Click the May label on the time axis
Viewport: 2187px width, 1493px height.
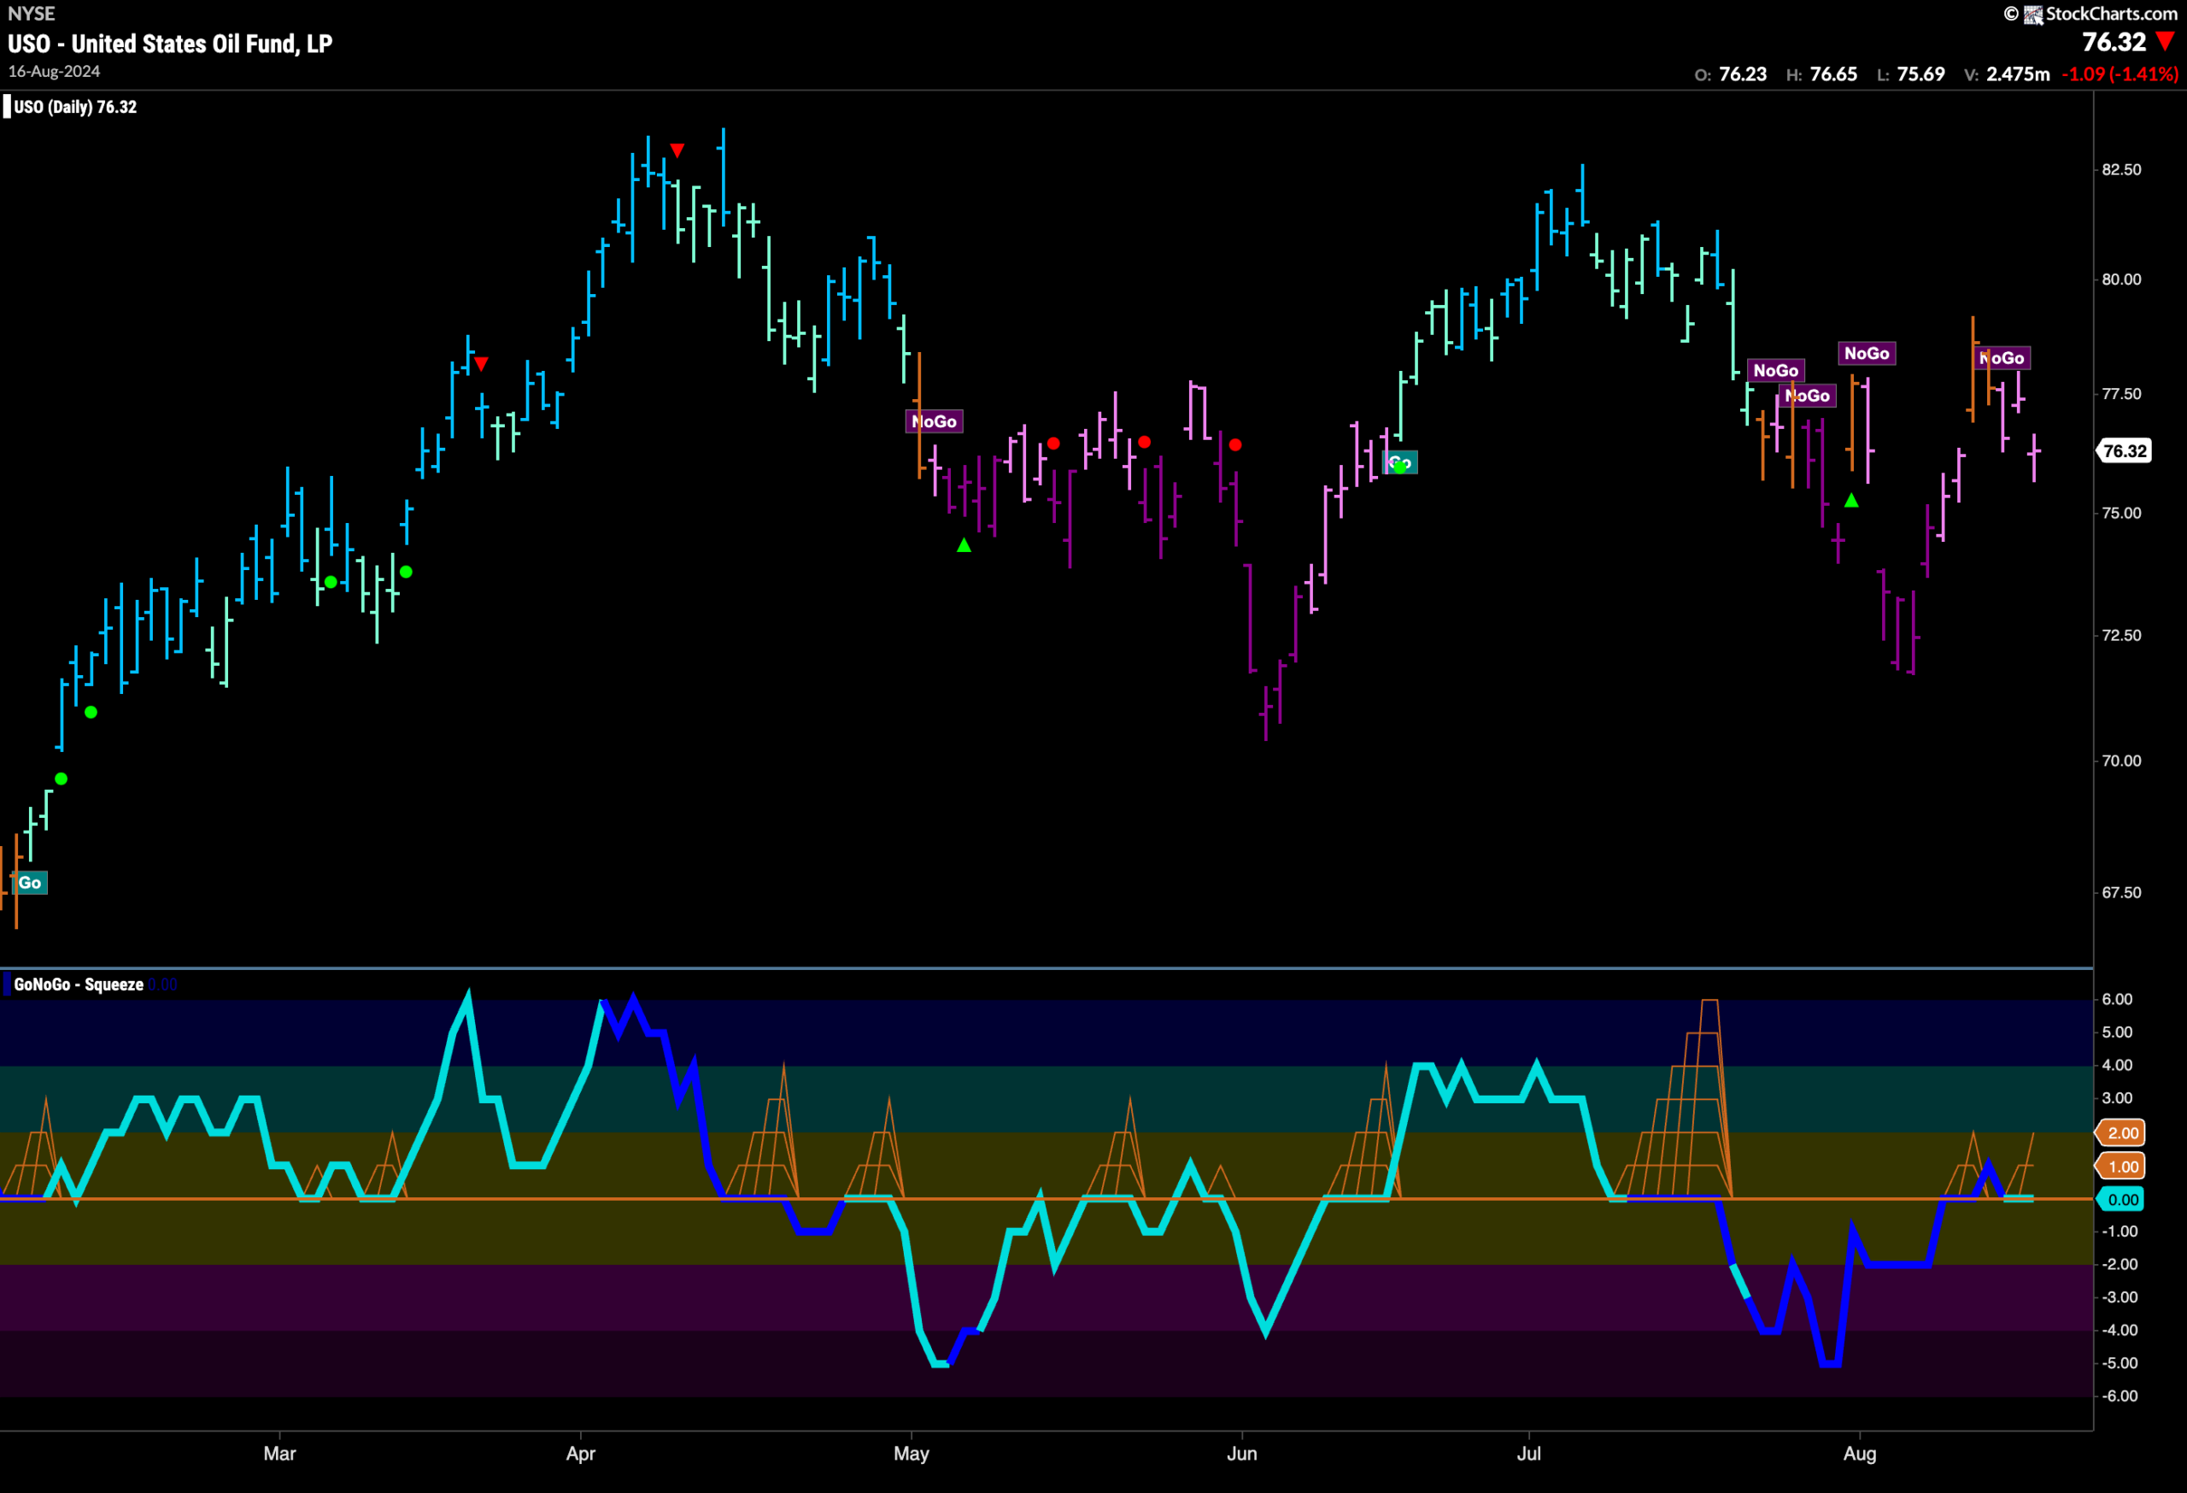[x=911, y=1454]
